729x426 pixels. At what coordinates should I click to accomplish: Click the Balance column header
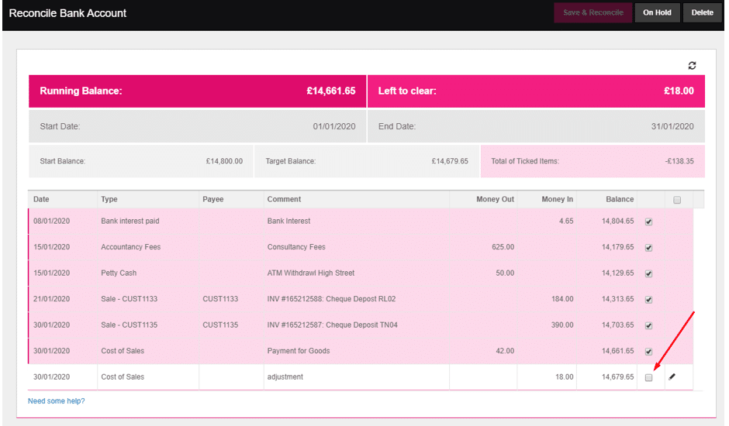(620, 200)
